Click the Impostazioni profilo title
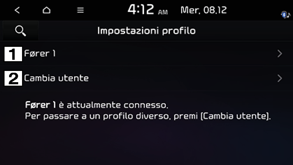The height and width of the screenshot is (165, 293). point(146,31)
